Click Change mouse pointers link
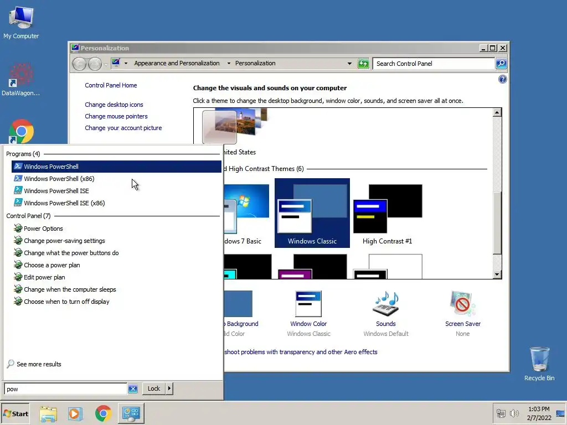 pos(116,116)
